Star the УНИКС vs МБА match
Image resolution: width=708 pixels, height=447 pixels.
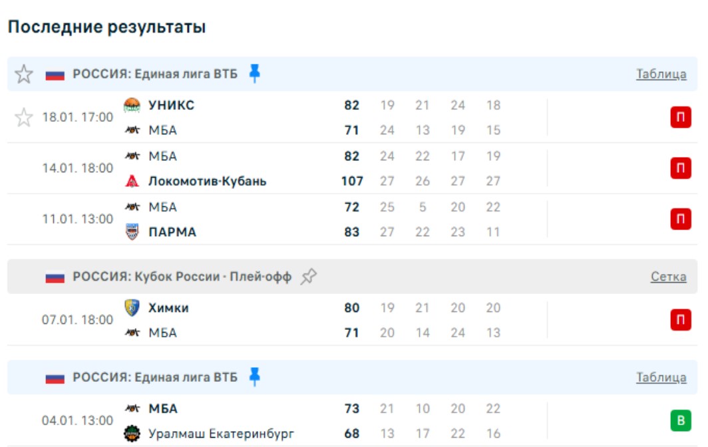[x=24, y=118]
